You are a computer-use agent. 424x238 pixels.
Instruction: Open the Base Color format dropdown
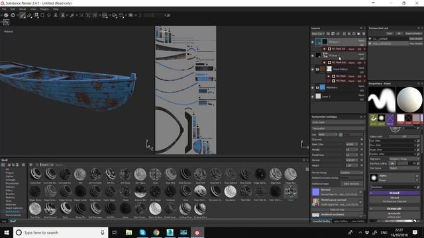coord(352,144)
